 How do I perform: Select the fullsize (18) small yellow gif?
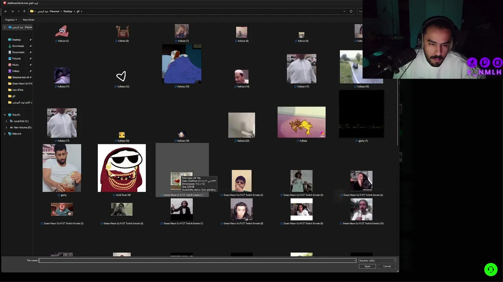click(x=122, y=135)
